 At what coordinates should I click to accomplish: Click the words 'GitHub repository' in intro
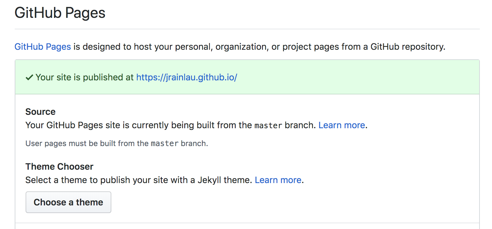coord(407,47)
